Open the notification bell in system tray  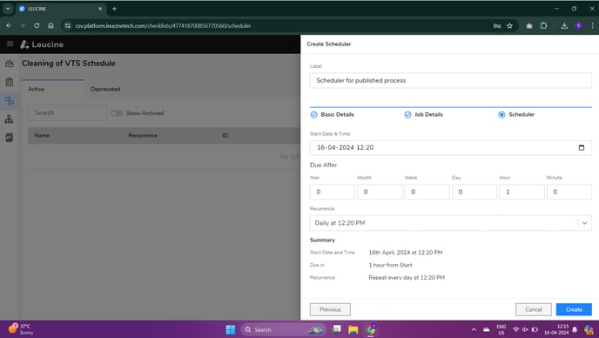pos(575,329)
